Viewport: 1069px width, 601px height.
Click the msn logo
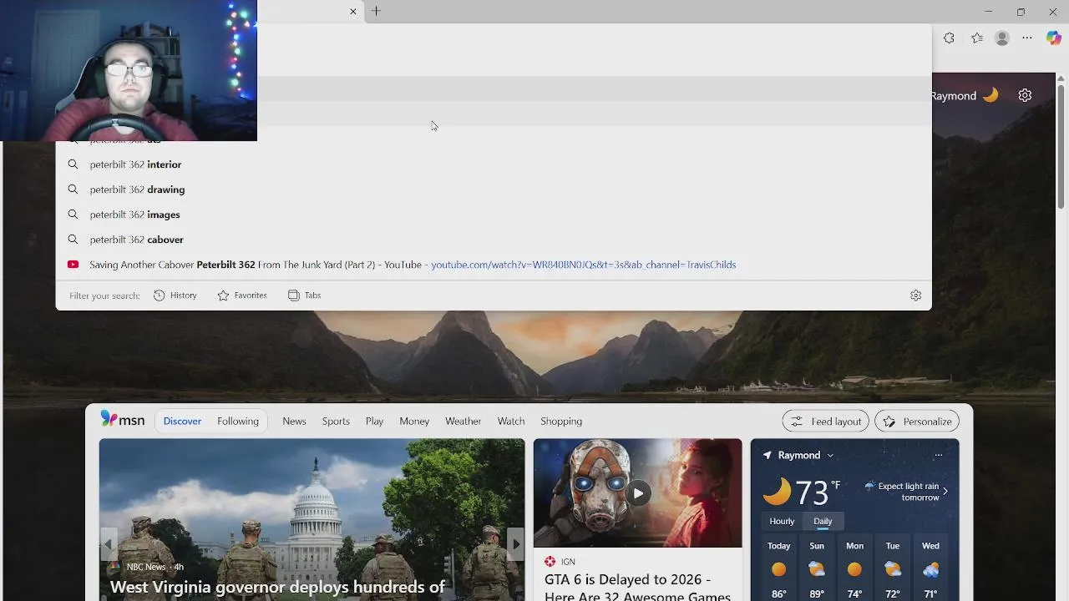pos(123,420)
